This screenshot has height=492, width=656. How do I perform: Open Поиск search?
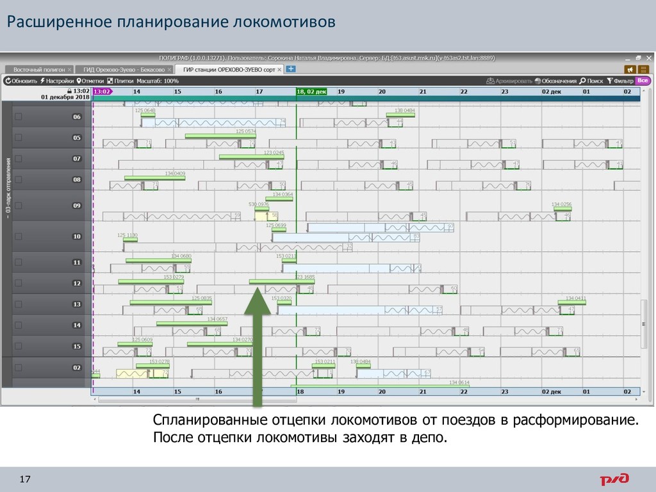click(x=591, y=81)
